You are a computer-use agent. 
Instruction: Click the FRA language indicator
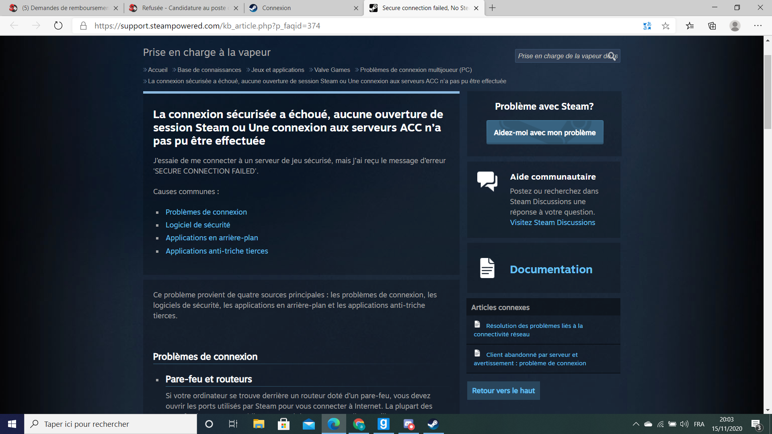coord(699,424)
